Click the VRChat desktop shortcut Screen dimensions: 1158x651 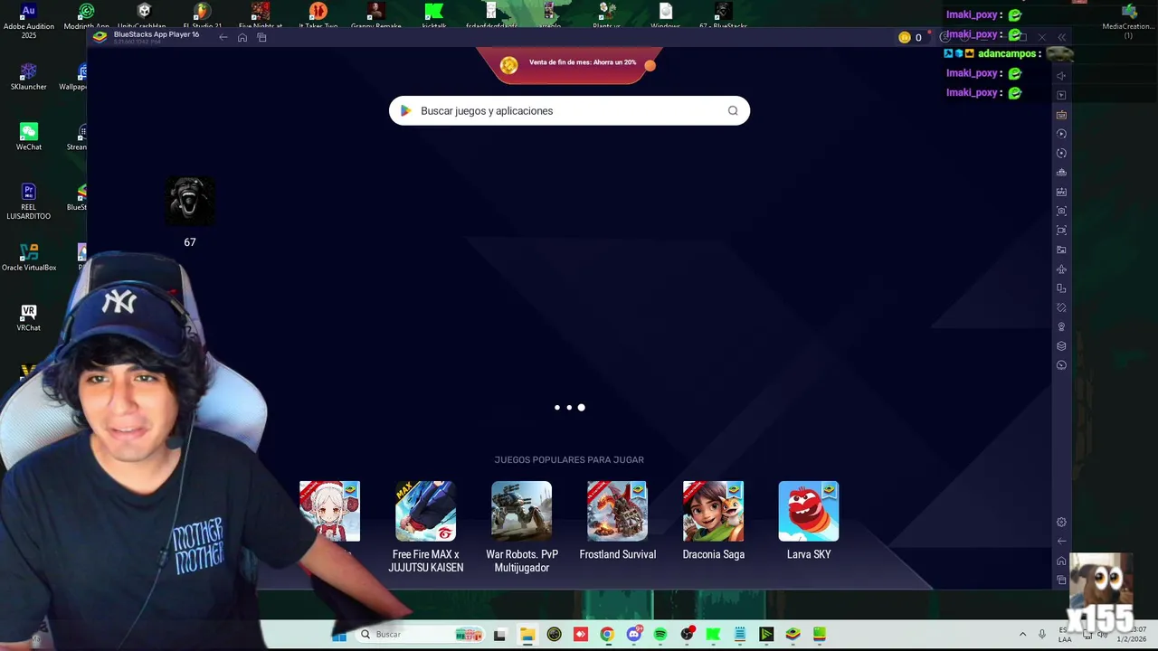[x=28, y=317]
